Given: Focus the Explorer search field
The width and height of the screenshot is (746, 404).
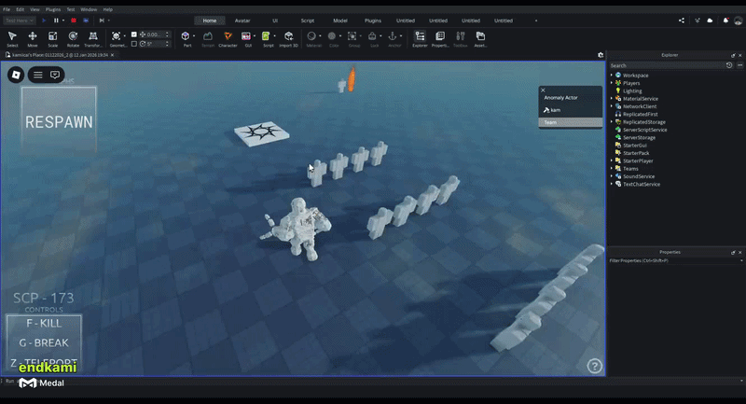Looking at the screenshot, I should point(666,65).
